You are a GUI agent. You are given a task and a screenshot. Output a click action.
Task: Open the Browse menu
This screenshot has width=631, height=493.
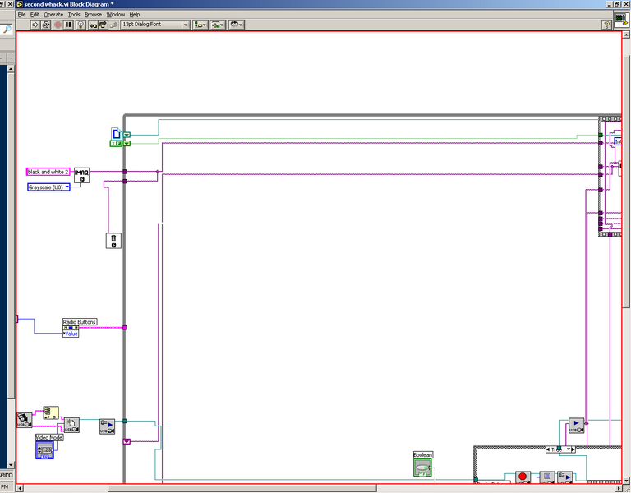[93, 15]
